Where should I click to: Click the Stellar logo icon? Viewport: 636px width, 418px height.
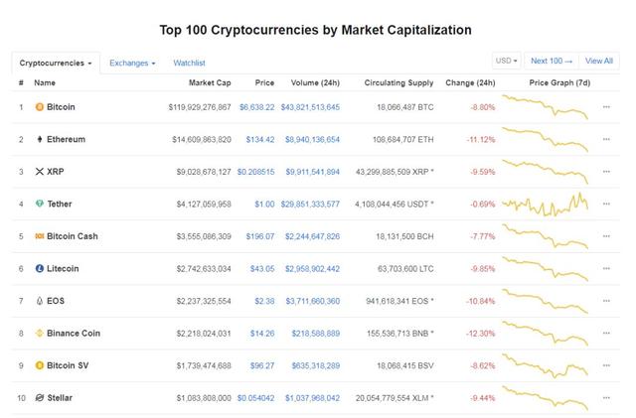tap(40, 398)
